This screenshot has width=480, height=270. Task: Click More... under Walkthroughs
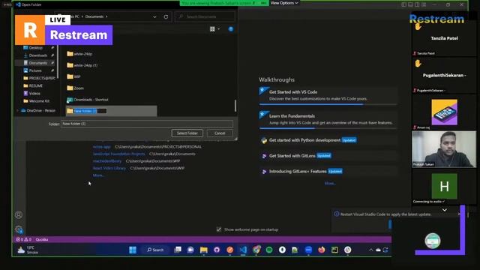click(330, 183)
